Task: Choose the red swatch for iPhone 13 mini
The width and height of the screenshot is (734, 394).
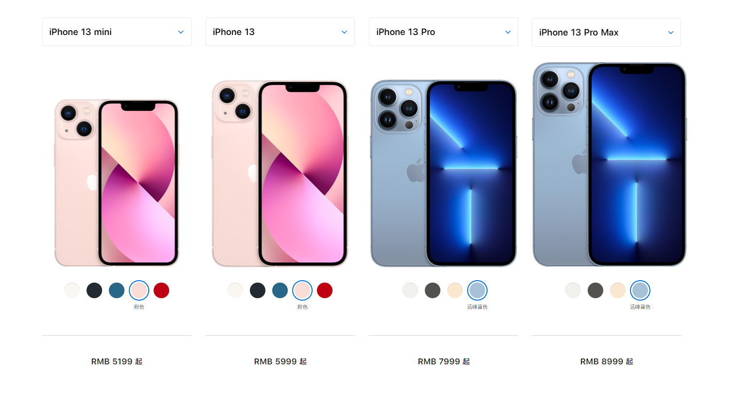Action: 161,290
